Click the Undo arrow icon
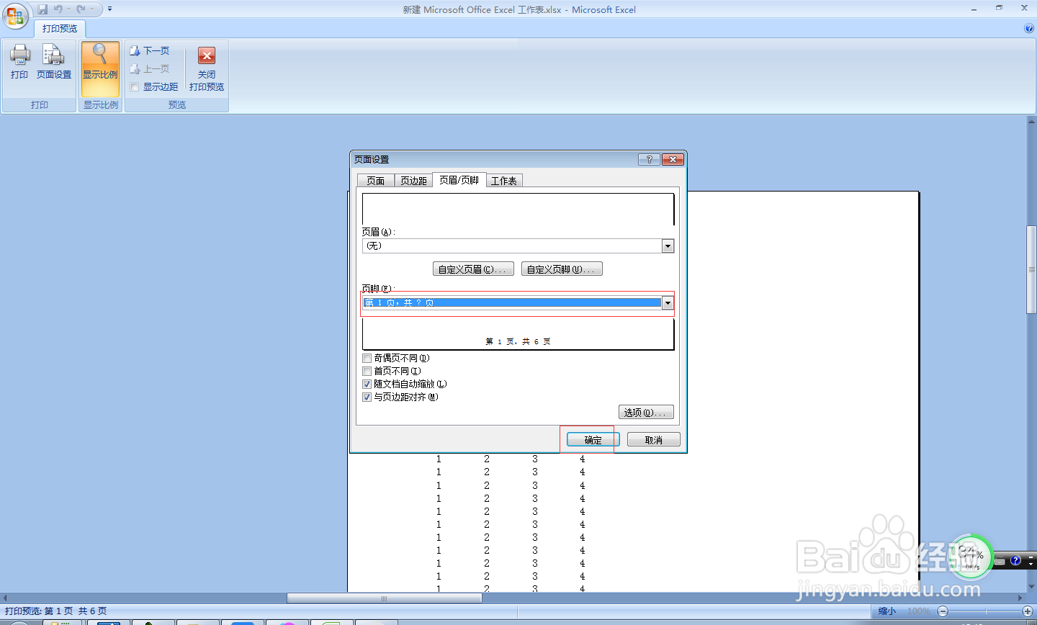Screen dimensions: 1037x625 (x=58, y=9)
